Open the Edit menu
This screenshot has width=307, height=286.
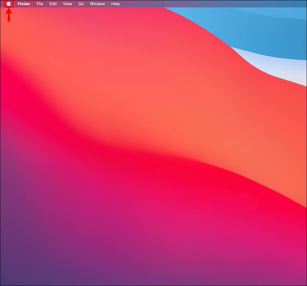53,4
